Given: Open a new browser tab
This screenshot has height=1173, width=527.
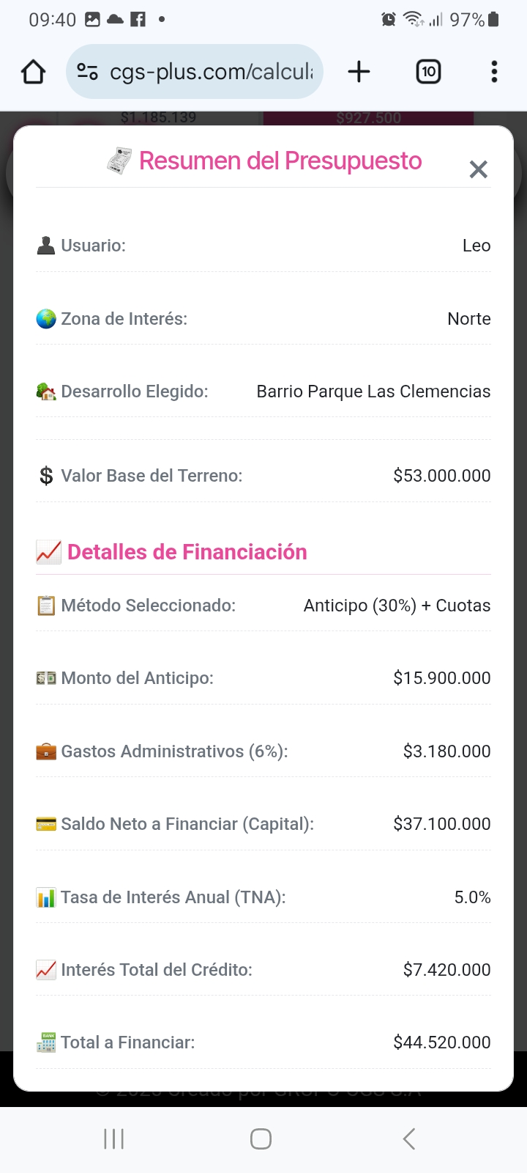Looking at the screenshot, I should [359, 72].
